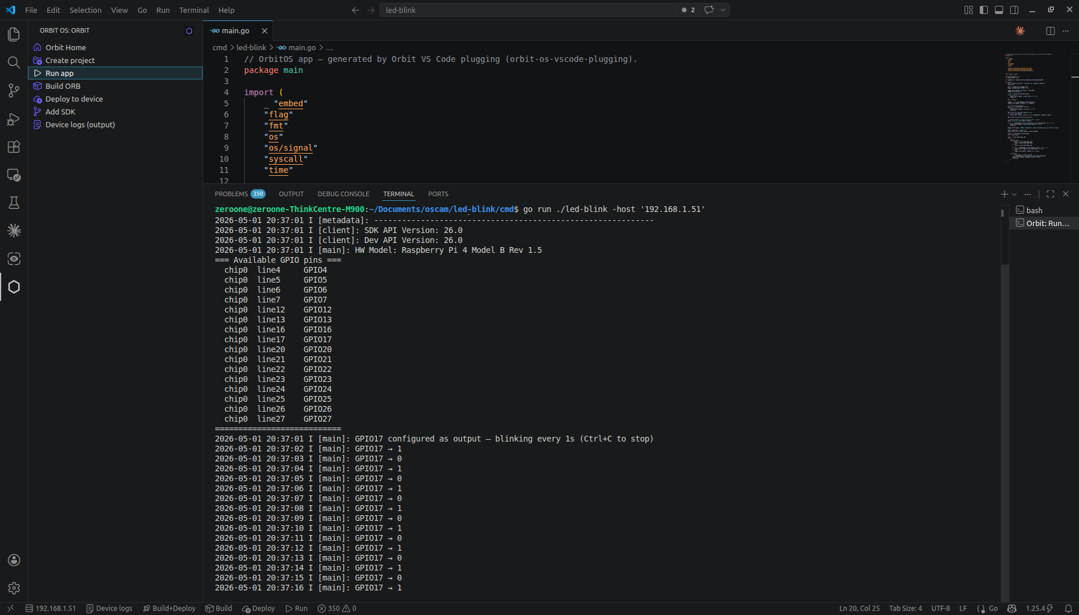The width and height of the screenshot is (1079, 615).
Task: Close the terminal panel
Action: click(1066, 194)
